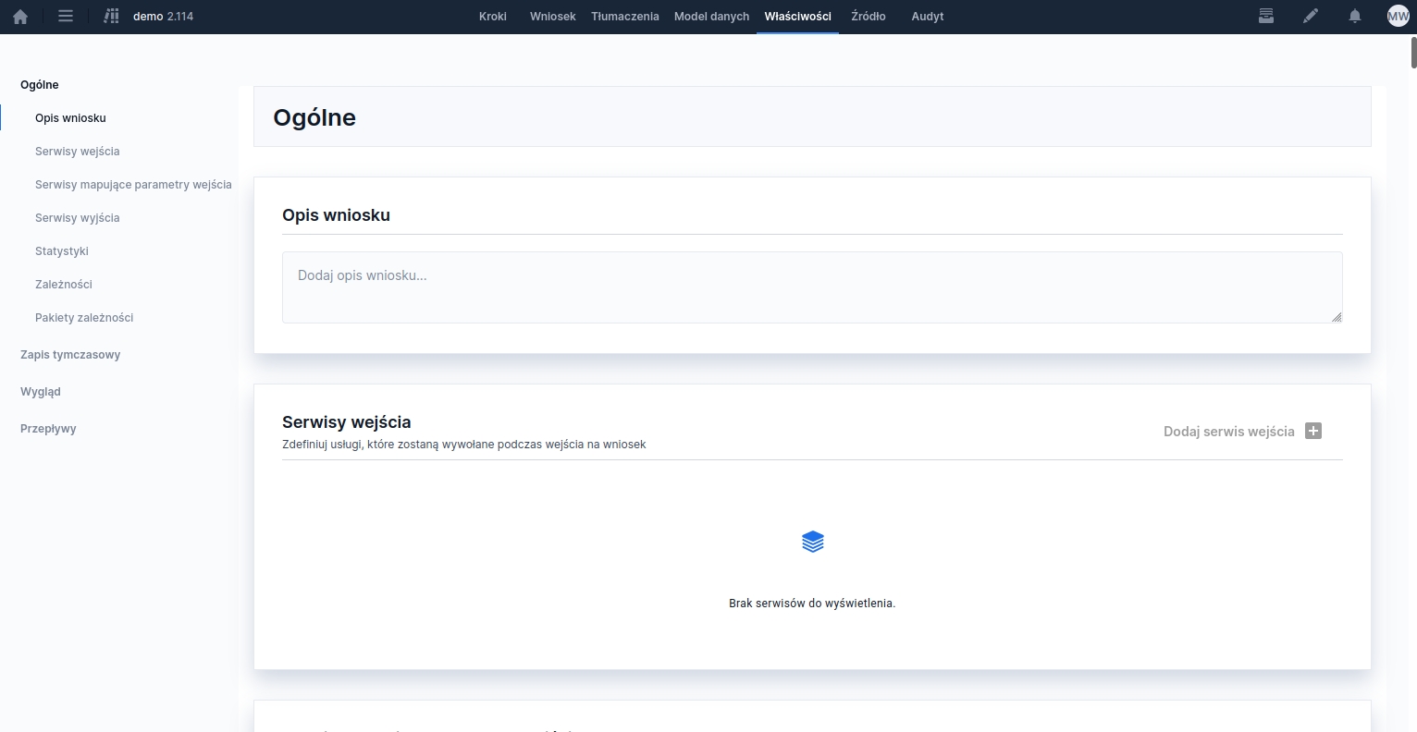This screenshot has width=1417, height=732.
Task: Switch to the Kroki tab
Action: pos(493,17)
